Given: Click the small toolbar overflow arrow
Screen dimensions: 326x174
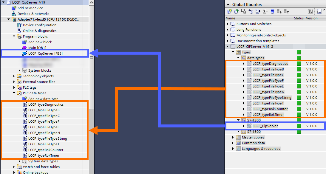Looking at the screenshot, I should (324, 10).
